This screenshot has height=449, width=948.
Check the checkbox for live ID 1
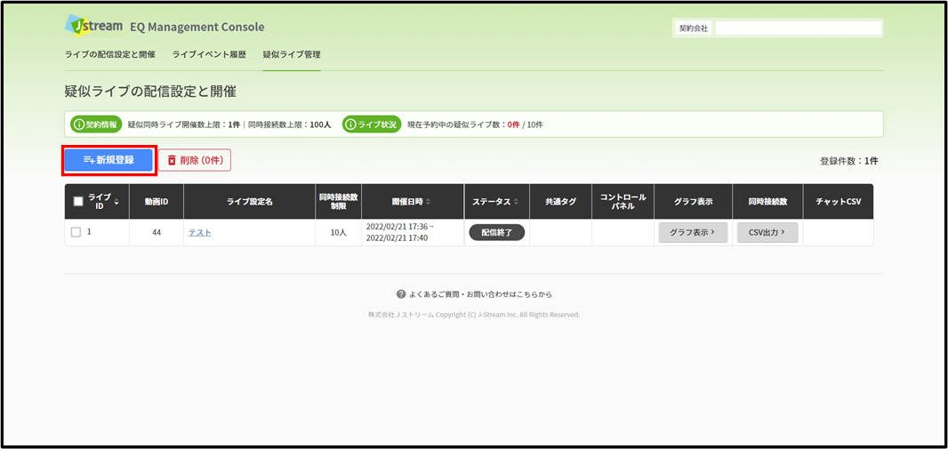coord(76,232)
